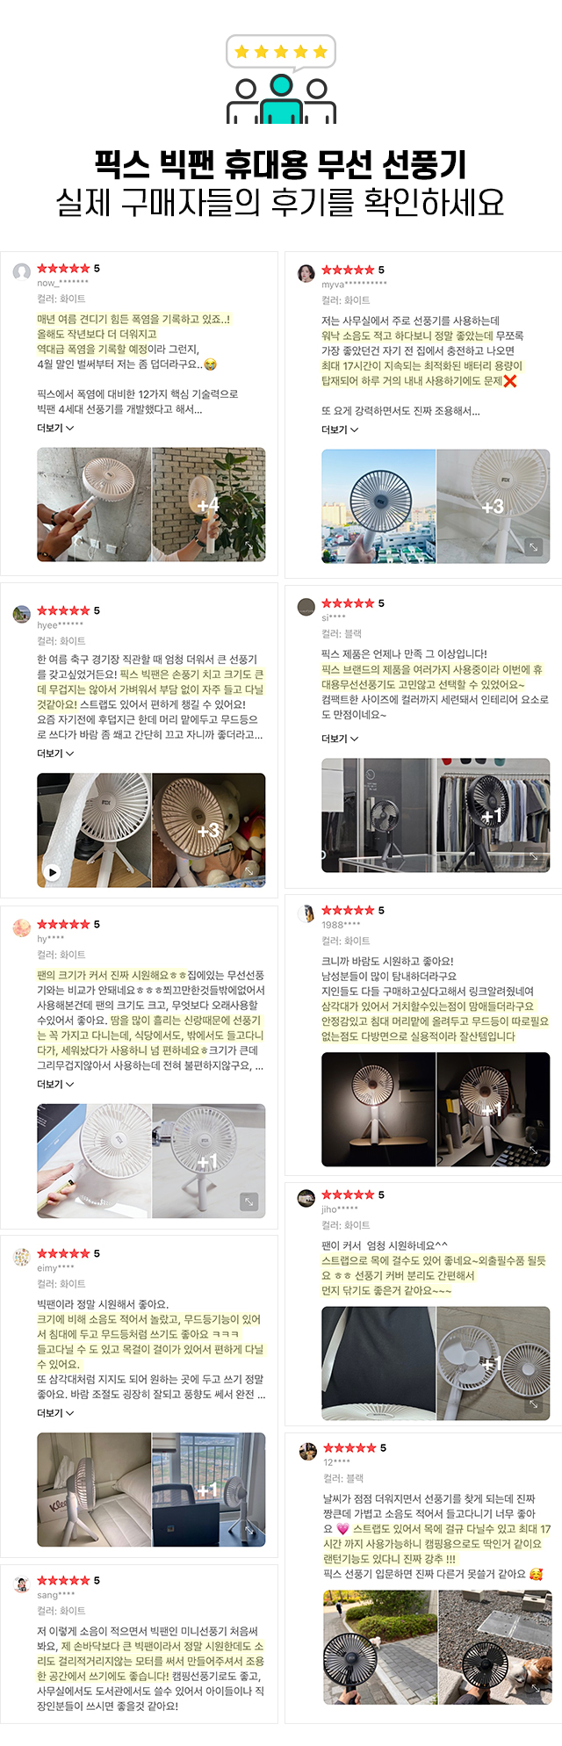Image resolution: width=562 pixels, height=1746 pixels.
Task: Play the video in hyee's review
Action: point(53,872)
